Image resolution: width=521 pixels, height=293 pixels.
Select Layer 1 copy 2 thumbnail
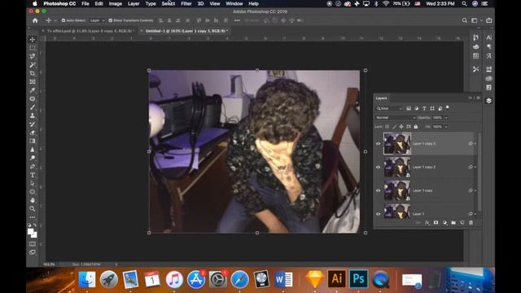pos(397,167)
